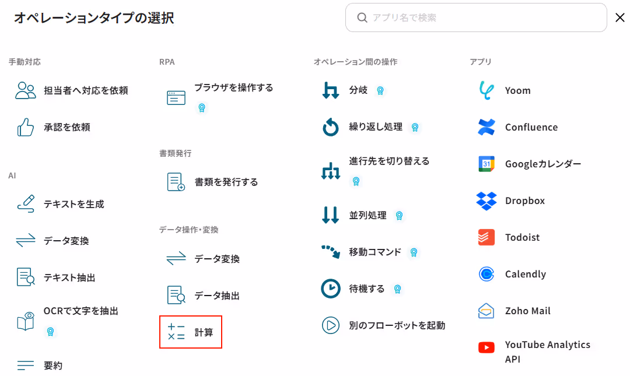
Task: Click the ブラウザを操作する window icon
Action: pyautogui.click(x=176, y=97)
